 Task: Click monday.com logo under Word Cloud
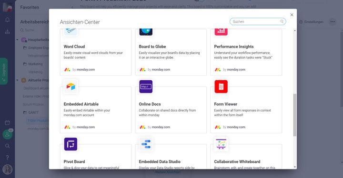(67, 70)
